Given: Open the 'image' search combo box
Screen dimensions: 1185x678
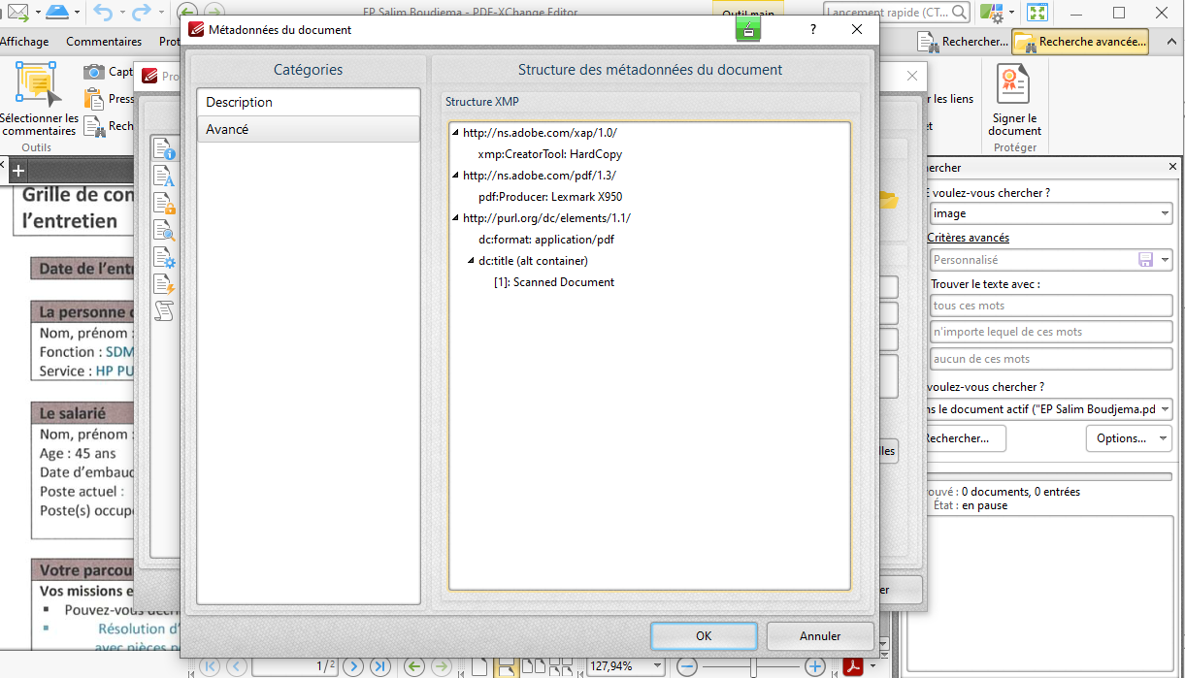Looking at the screenshot, I should click(1050, 212).
